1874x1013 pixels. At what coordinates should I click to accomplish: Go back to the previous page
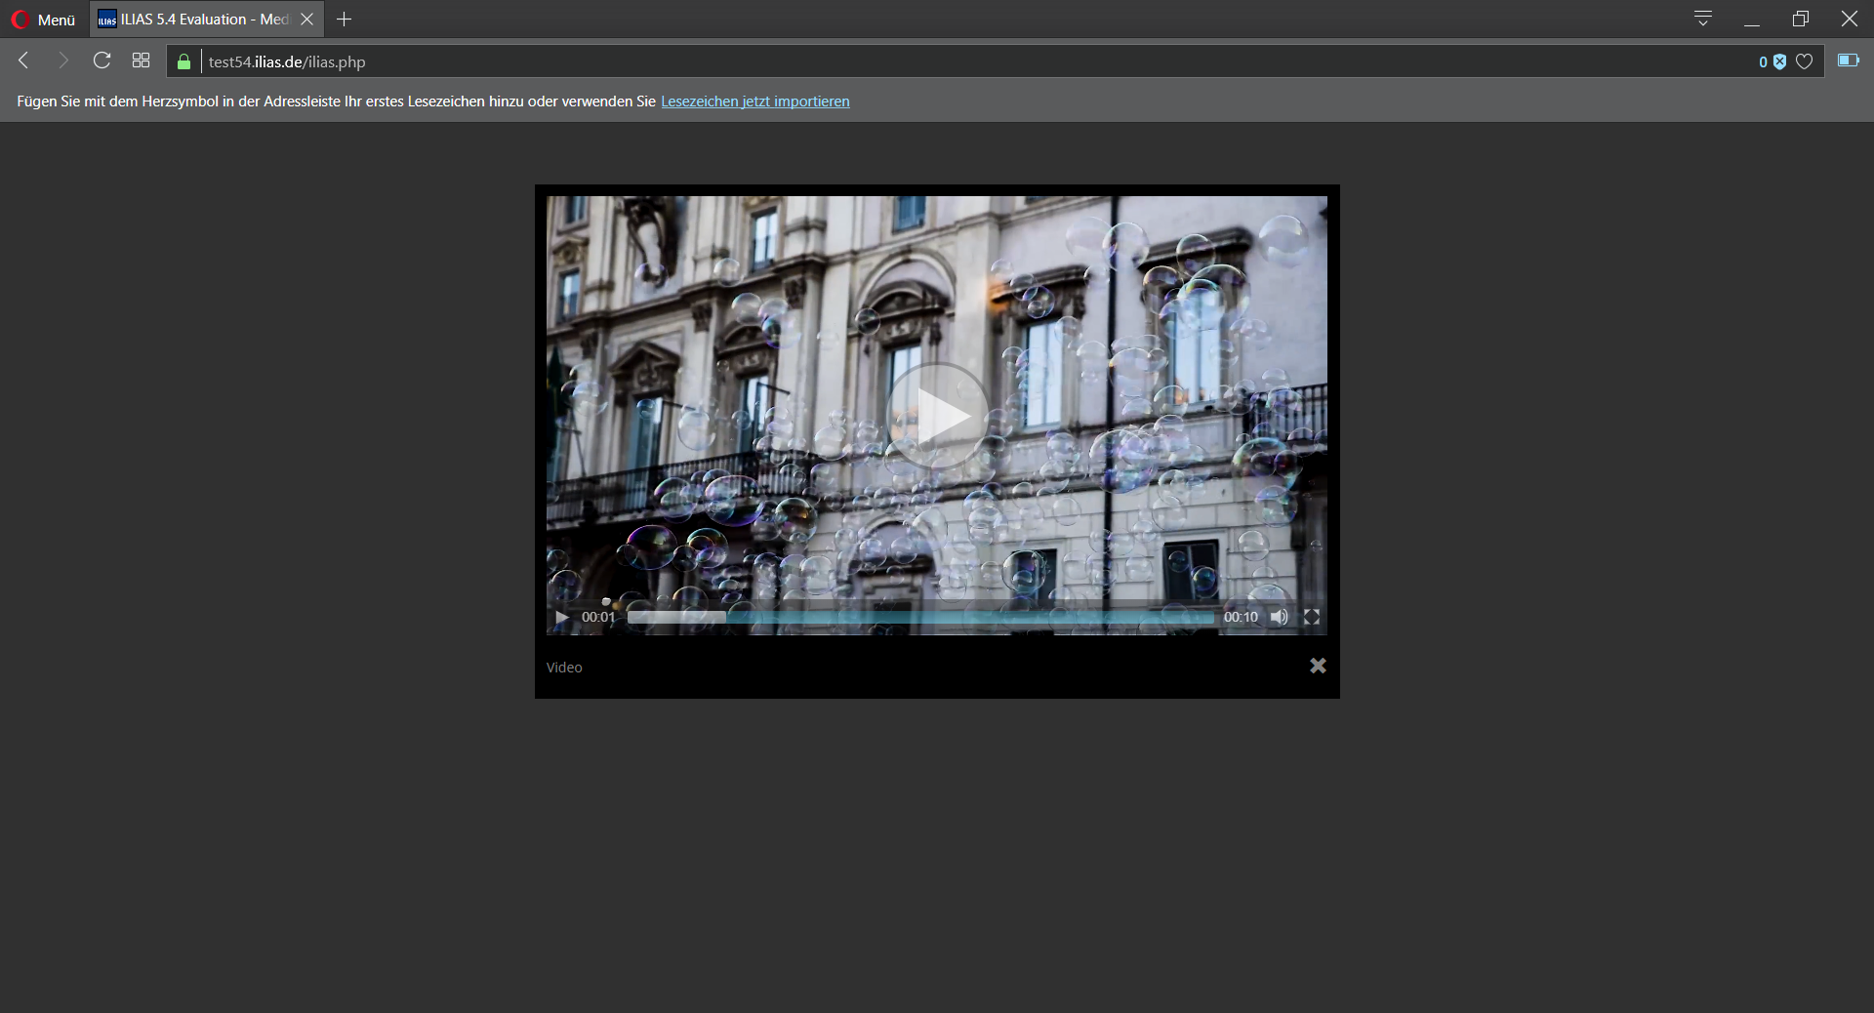pos(24,61)
